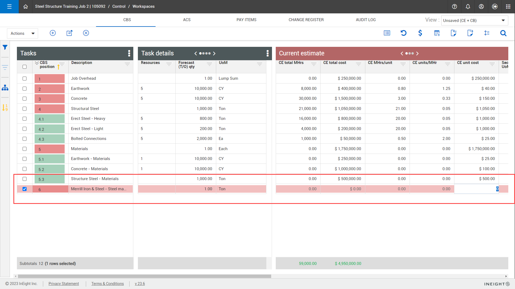Click the hierarchy tree sidebar icon
Image resolution: width=515 pixels, height=289 pixels.
tap(5, 88)
